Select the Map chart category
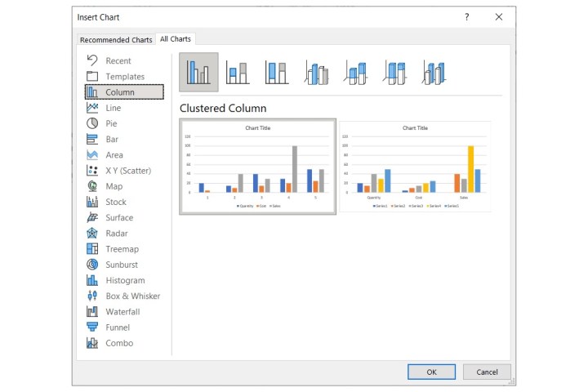 [x=124, y=186]
